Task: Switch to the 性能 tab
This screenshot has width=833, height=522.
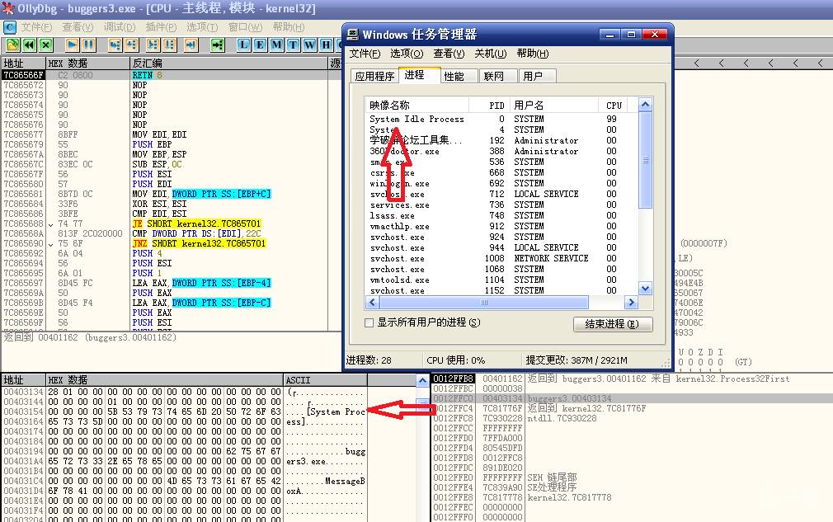Action: (x=458, y=77)
